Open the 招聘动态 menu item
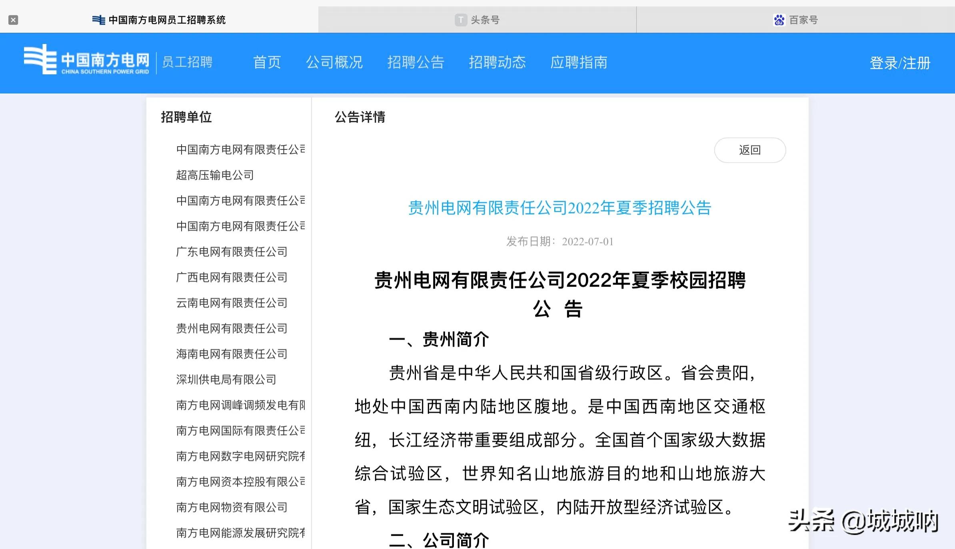 498,62
